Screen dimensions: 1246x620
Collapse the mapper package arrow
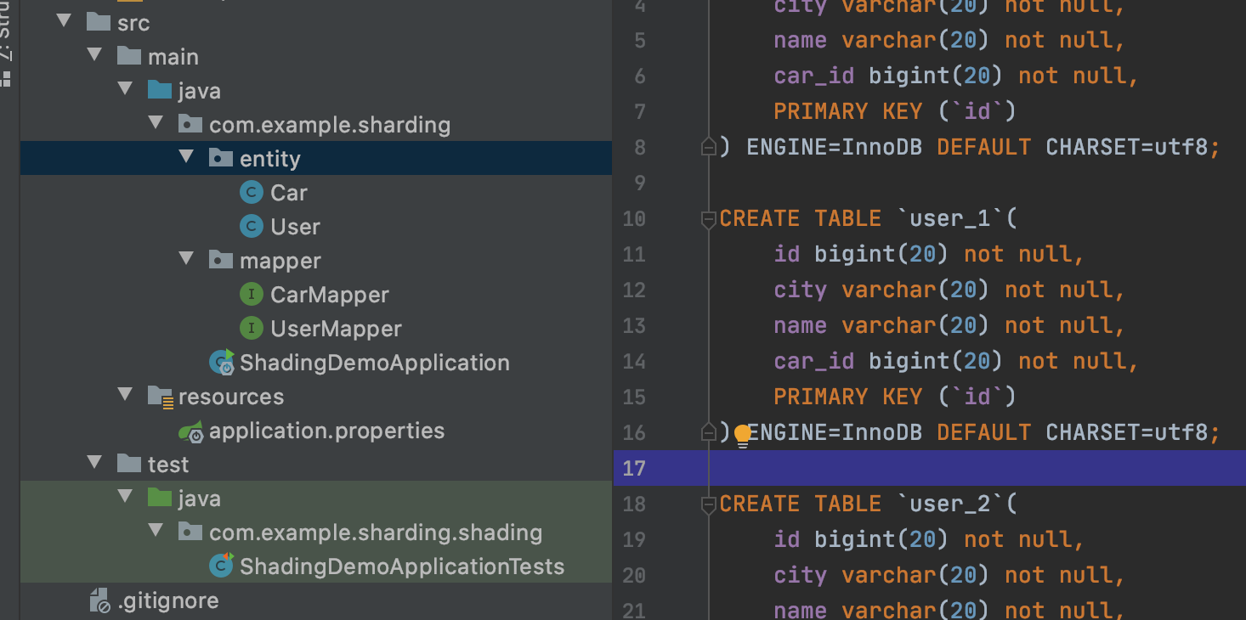[186, 259]
